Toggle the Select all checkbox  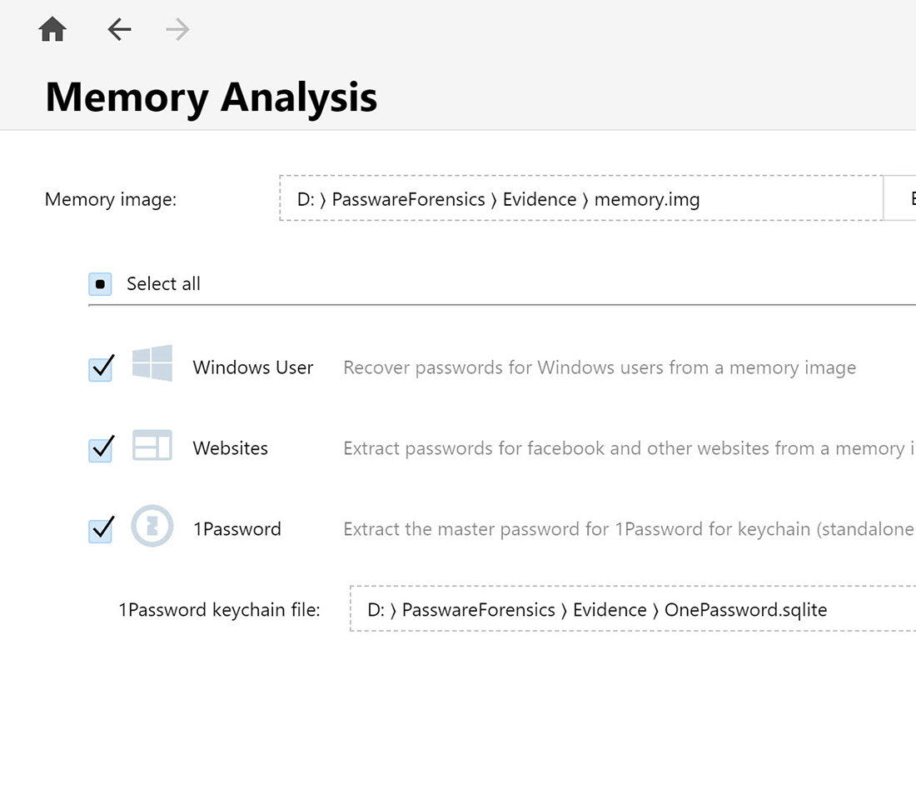100,284
